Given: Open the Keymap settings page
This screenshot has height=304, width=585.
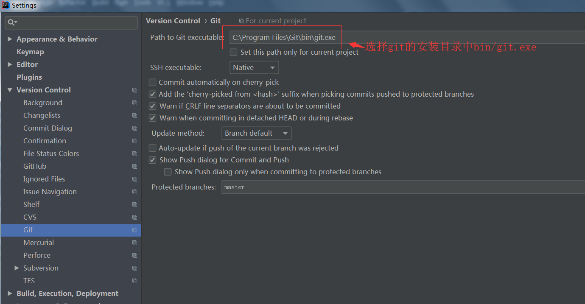Looking at the screenshot, I should 30,52.
